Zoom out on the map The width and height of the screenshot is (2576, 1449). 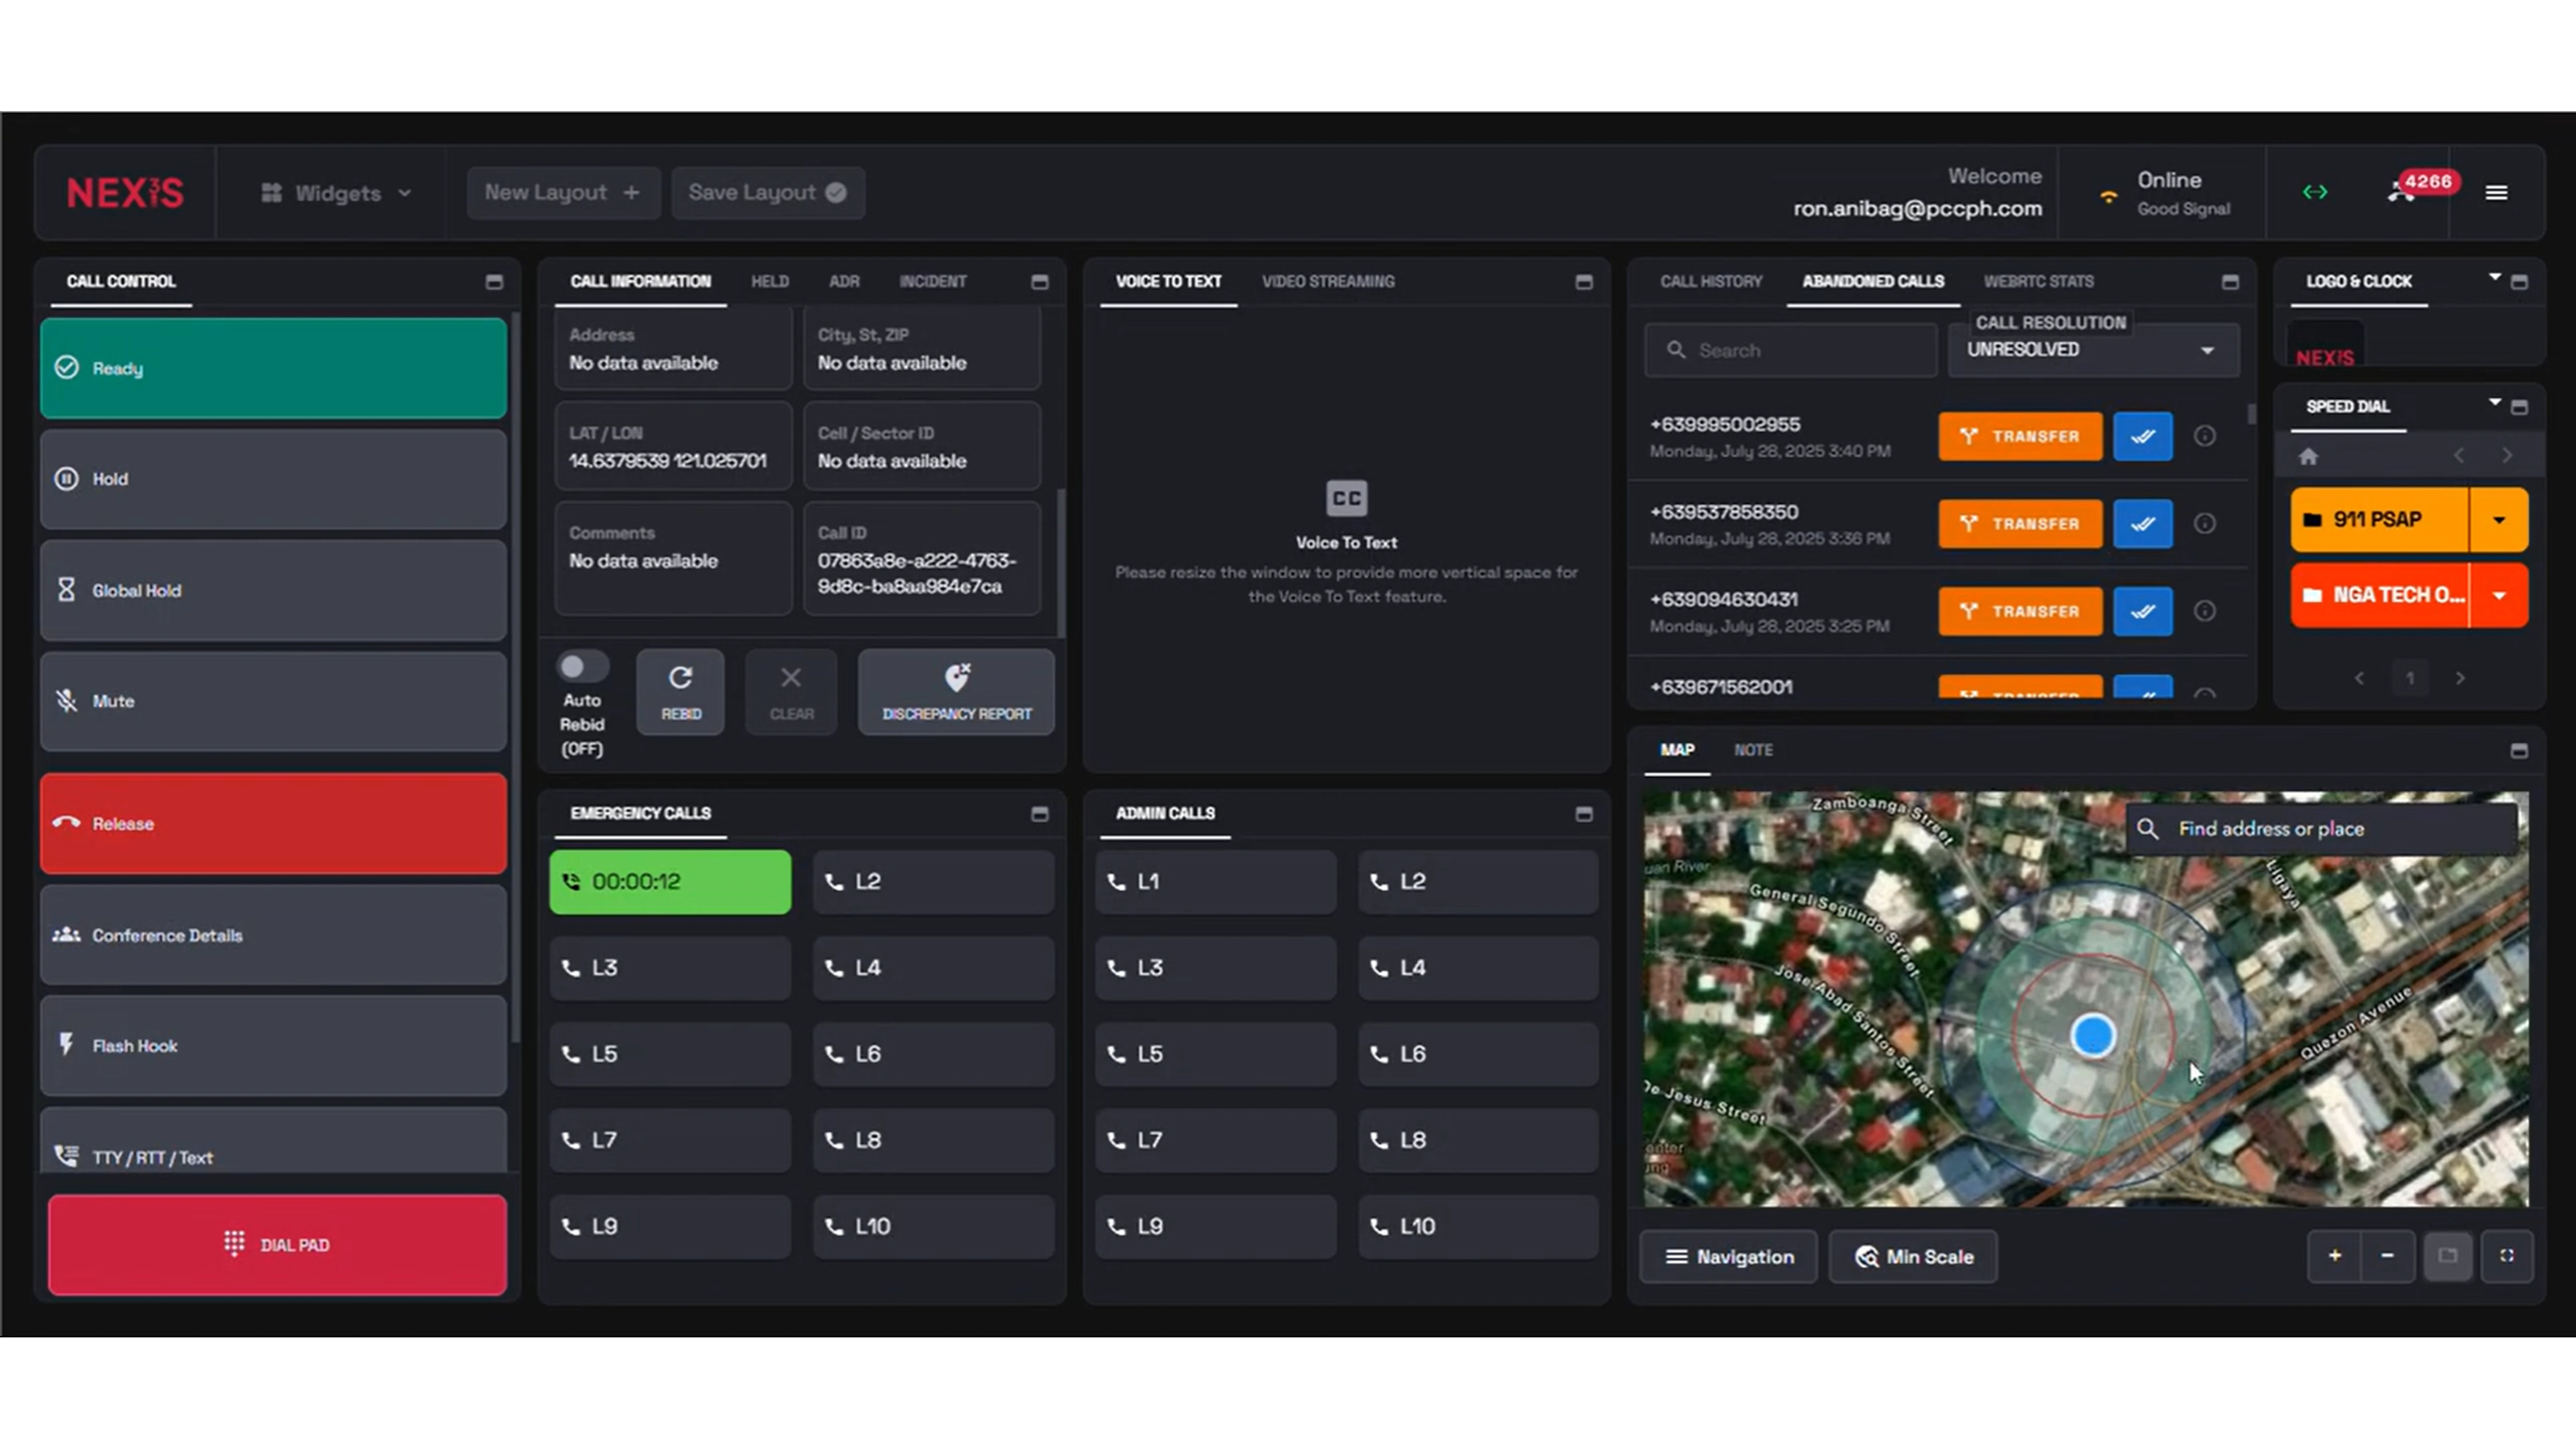pos(2387,1255)
